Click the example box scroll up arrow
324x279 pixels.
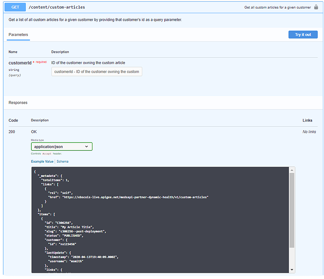click(x=292, y=170)
